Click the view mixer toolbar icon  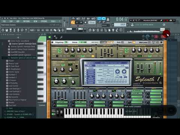coord(102,30)
